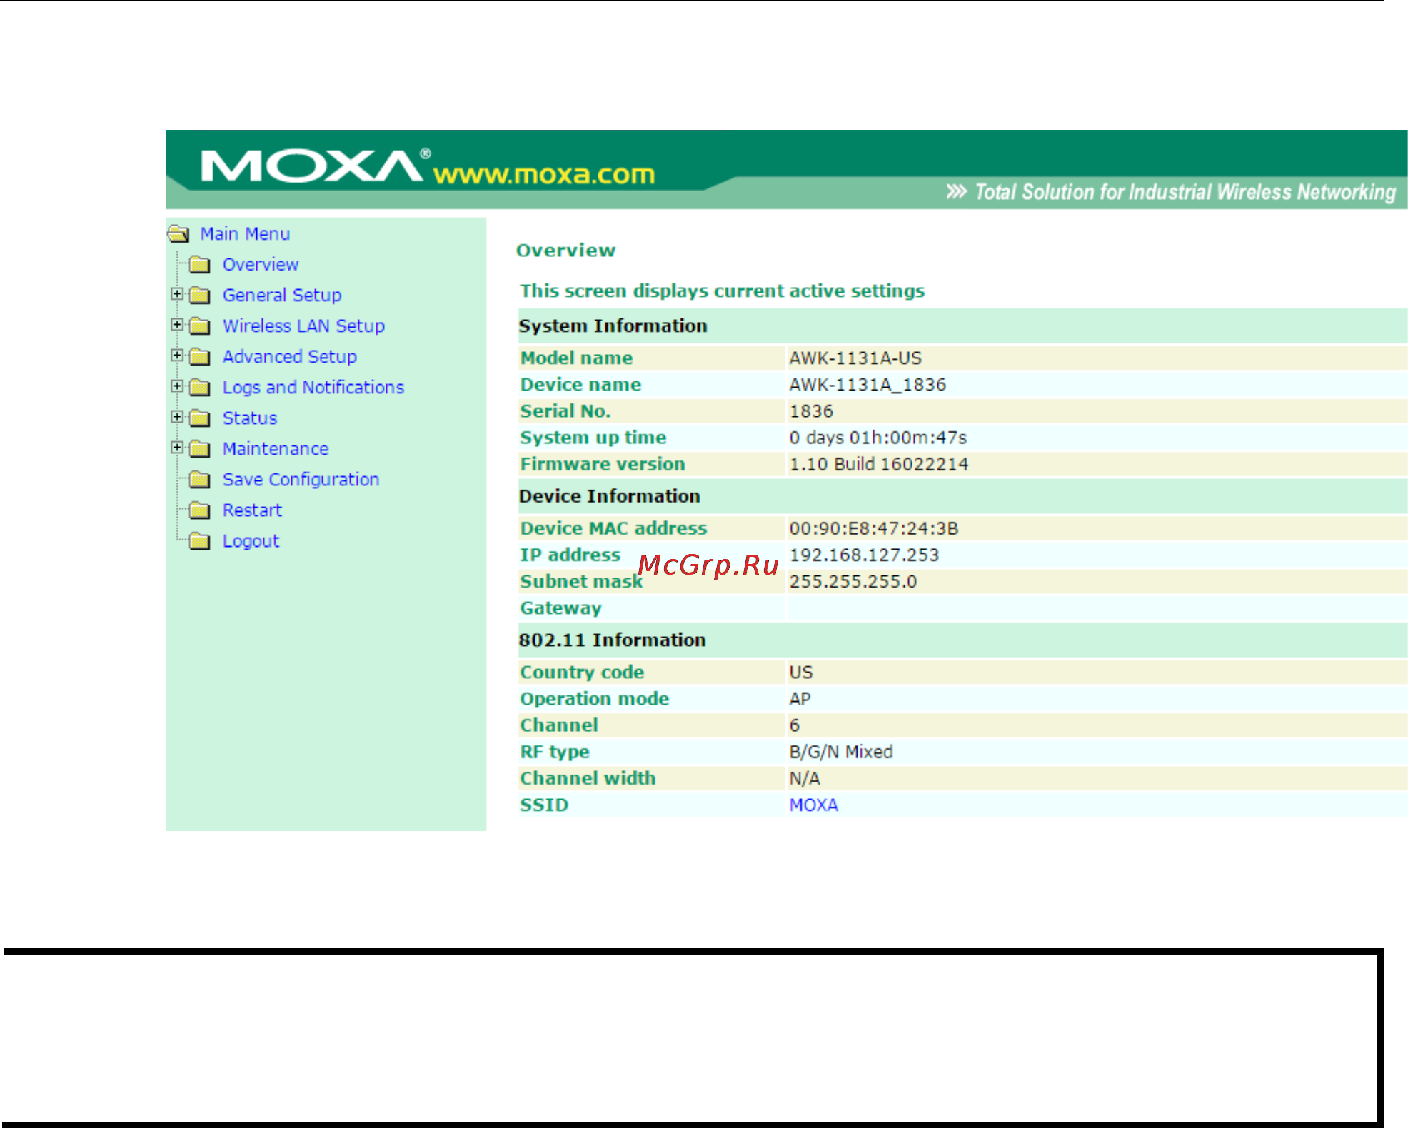This screenshot has width=1408, height=1128.
Task: Click the system up time value
Action: (x=878, y=438)
